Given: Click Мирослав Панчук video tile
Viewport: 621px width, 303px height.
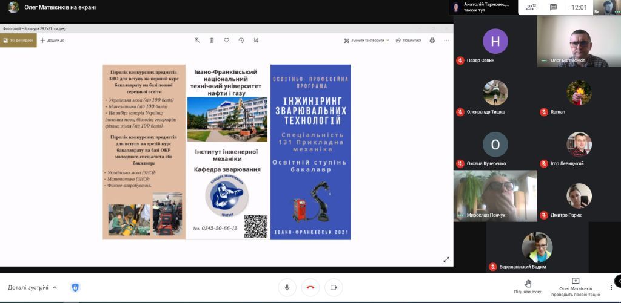Looking at the screenshot, I should coord(495,195).
